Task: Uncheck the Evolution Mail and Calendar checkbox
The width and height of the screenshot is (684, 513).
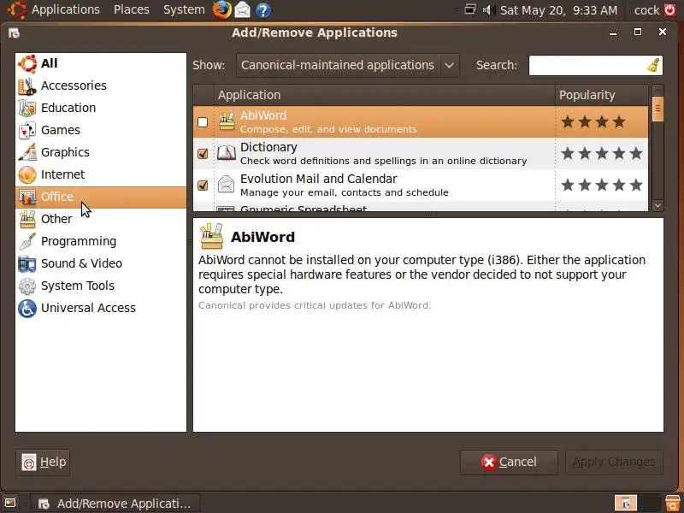Action: [203, 185]
